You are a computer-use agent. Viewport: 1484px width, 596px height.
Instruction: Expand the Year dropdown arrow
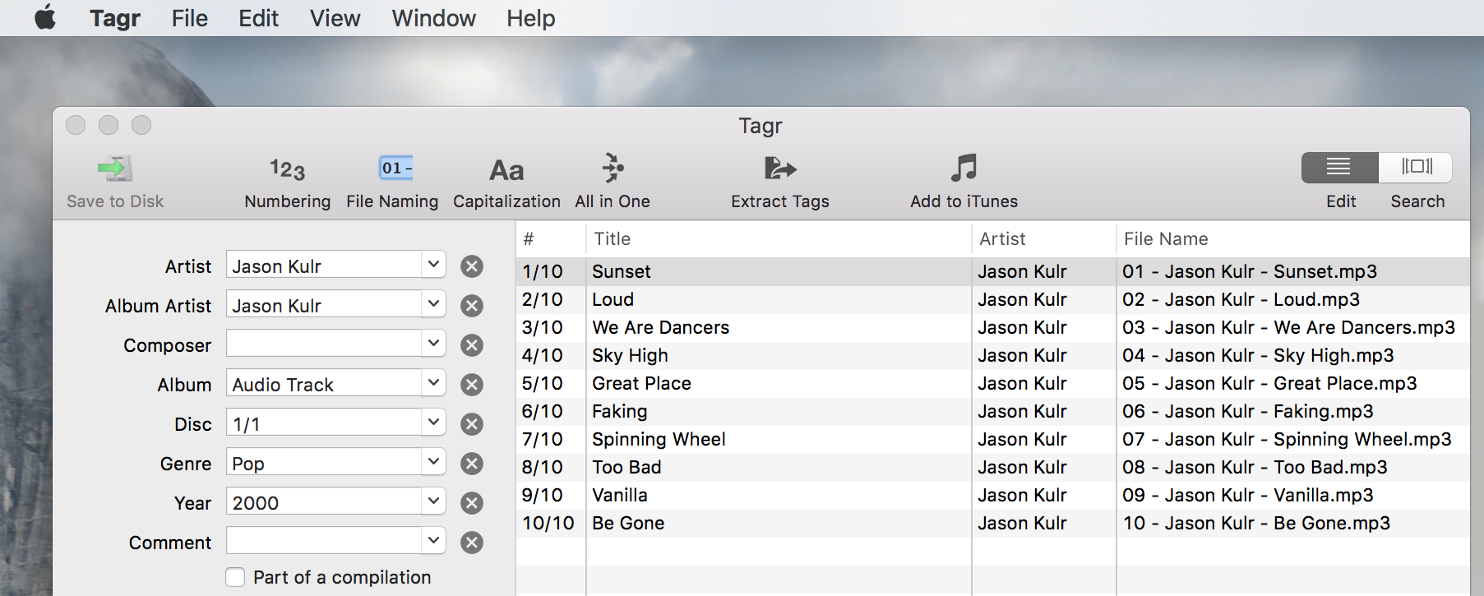[x=433, y=501]
